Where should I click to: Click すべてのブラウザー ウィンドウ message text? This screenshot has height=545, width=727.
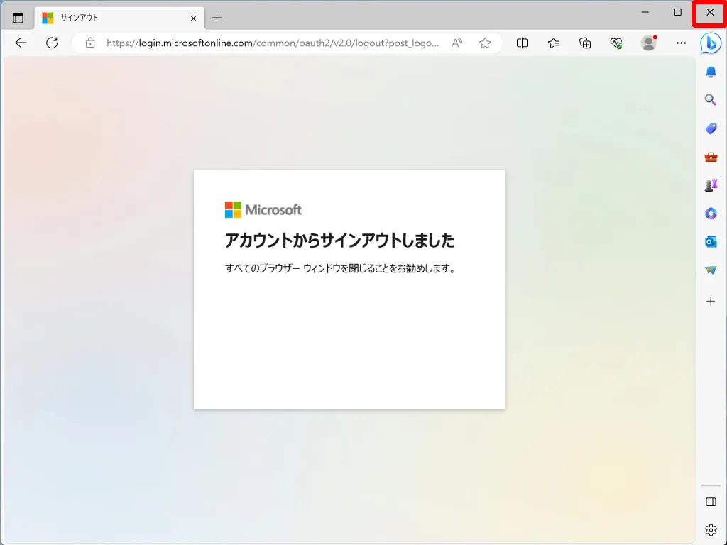point(341,268)
